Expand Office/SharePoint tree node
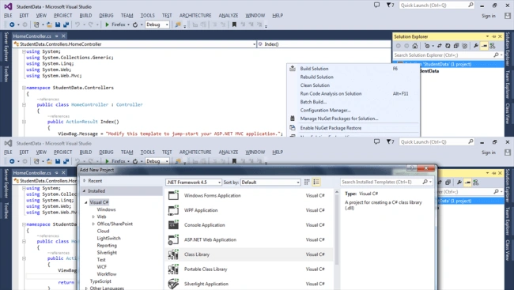The height and width of the screenshot is (290, 514). coord(93,224)
